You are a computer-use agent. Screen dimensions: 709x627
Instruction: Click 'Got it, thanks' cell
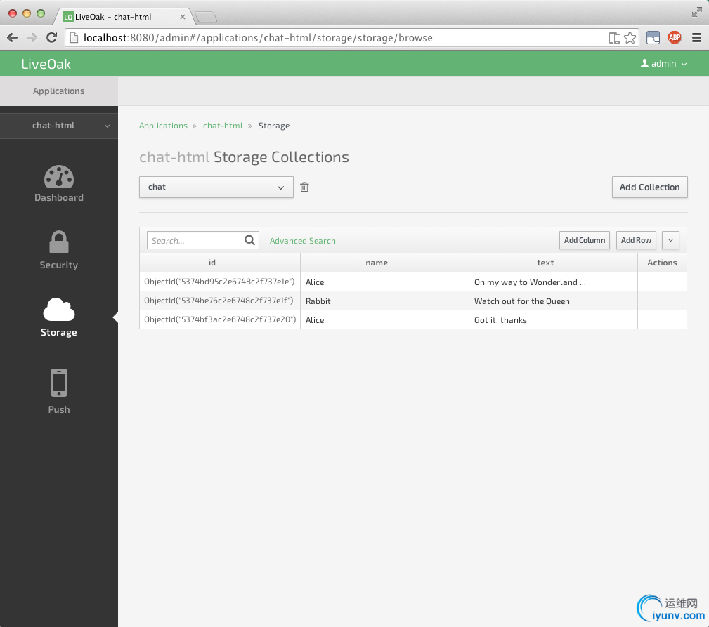click(x=554, y=319)
